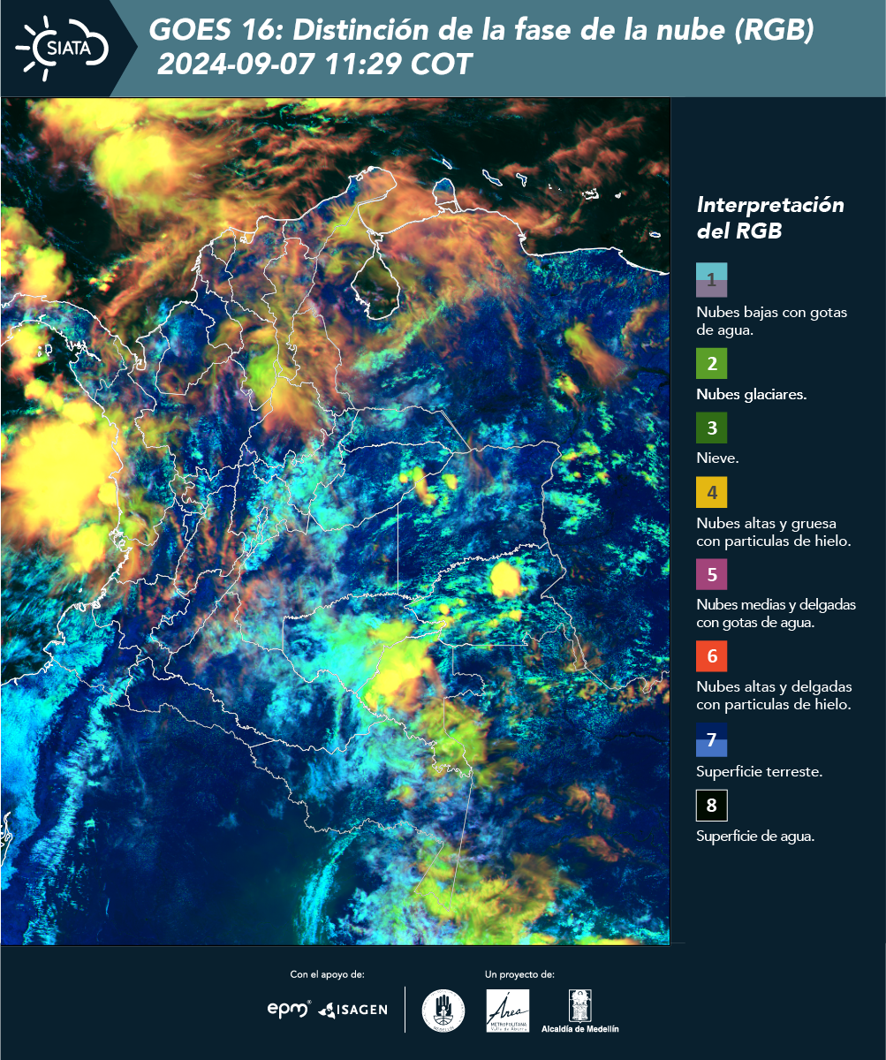Click the label "Nieve."
Viewport: 886px width, 1060px height.
717,459
